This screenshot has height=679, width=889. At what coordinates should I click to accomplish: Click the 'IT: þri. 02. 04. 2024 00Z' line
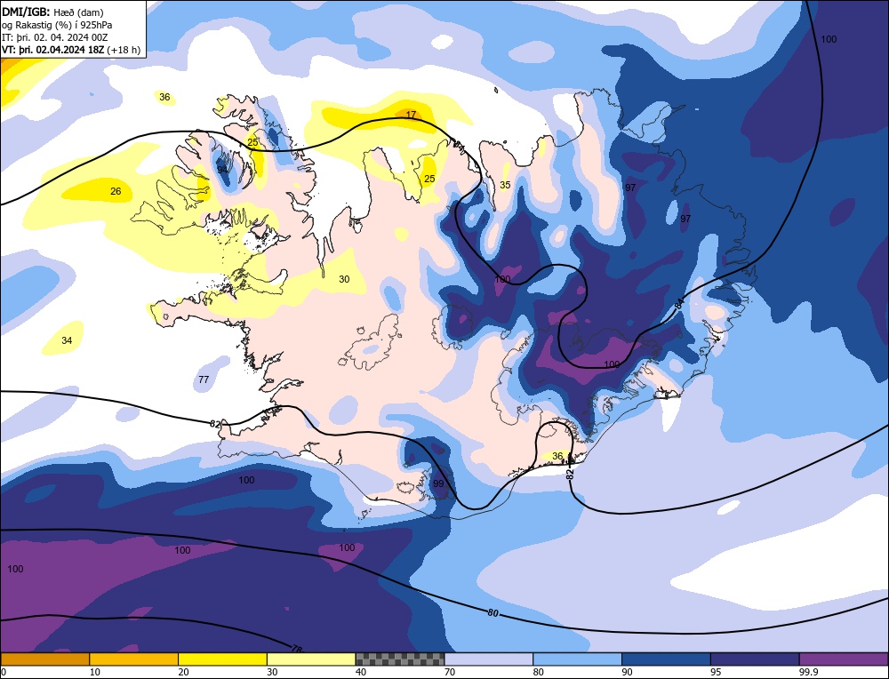coord(54,37)
